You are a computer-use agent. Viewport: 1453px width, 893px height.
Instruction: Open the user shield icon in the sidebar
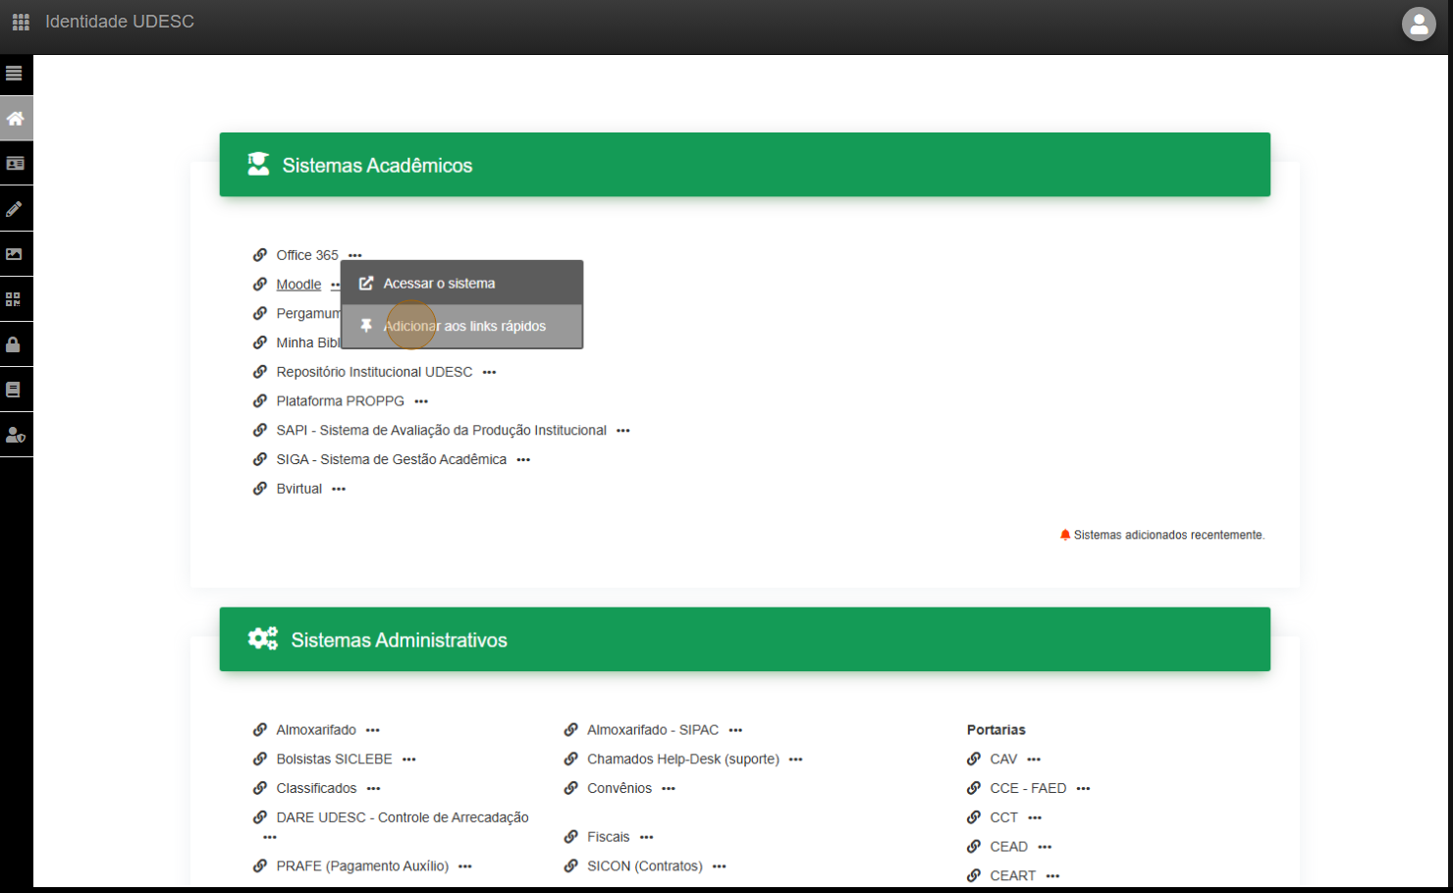[15, 435]
